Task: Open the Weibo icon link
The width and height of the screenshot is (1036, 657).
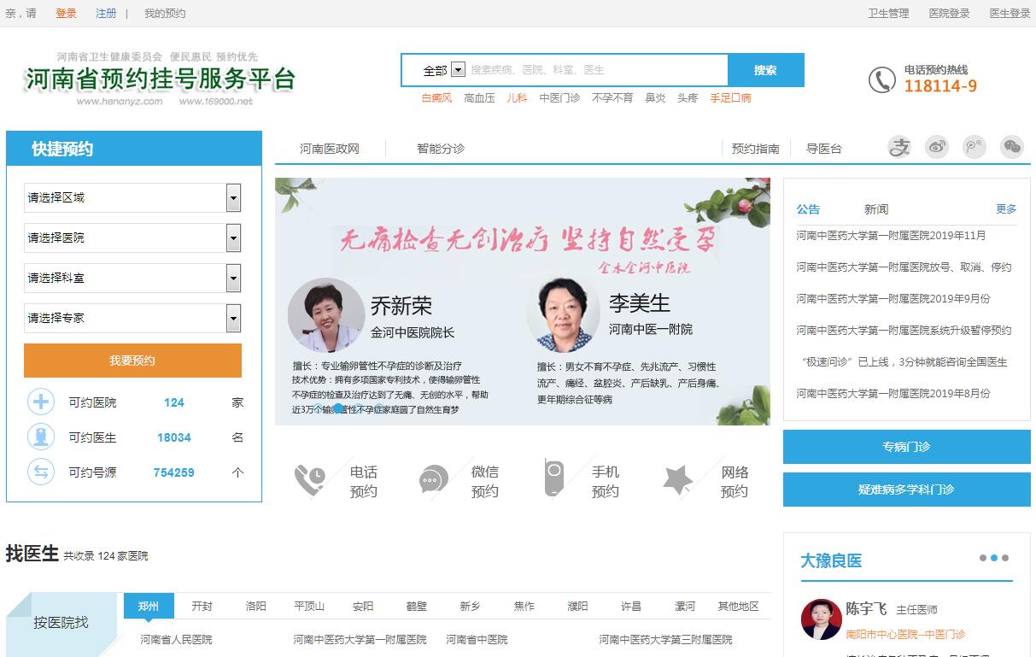Action: pos(937,147)
